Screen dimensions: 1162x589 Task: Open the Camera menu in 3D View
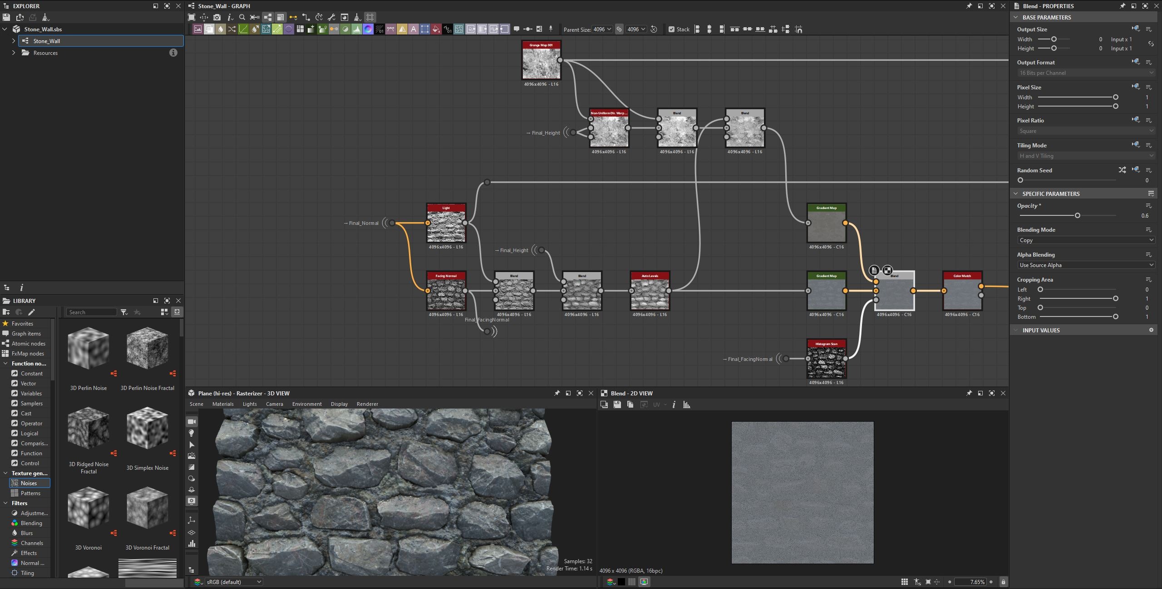274,404
